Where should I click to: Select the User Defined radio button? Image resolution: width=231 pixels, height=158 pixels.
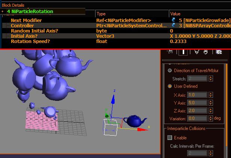tap(170, 86)
